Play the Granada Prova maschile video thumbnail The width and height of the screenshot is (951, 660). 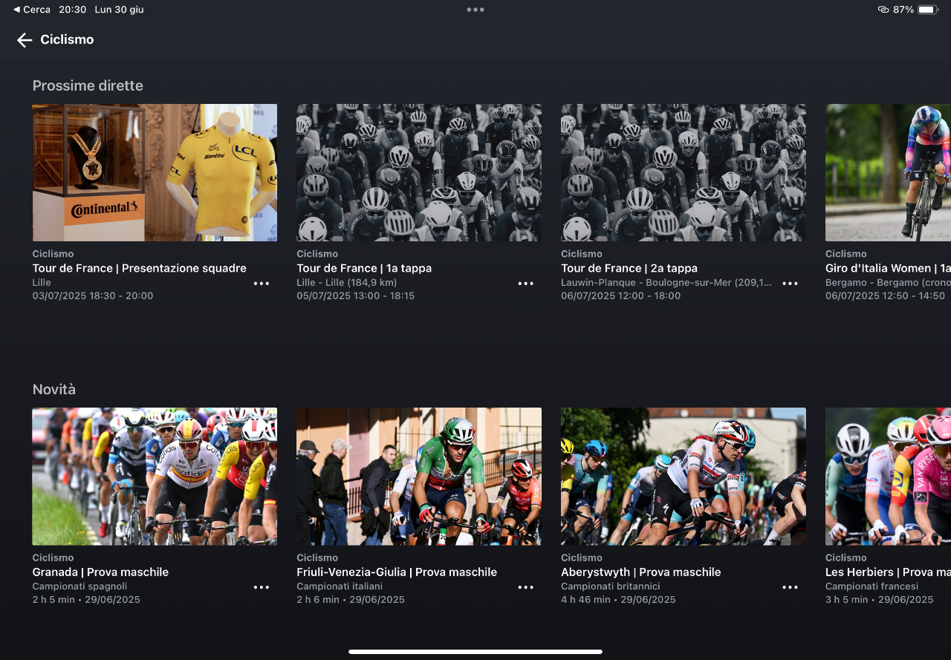coord(155,477)
